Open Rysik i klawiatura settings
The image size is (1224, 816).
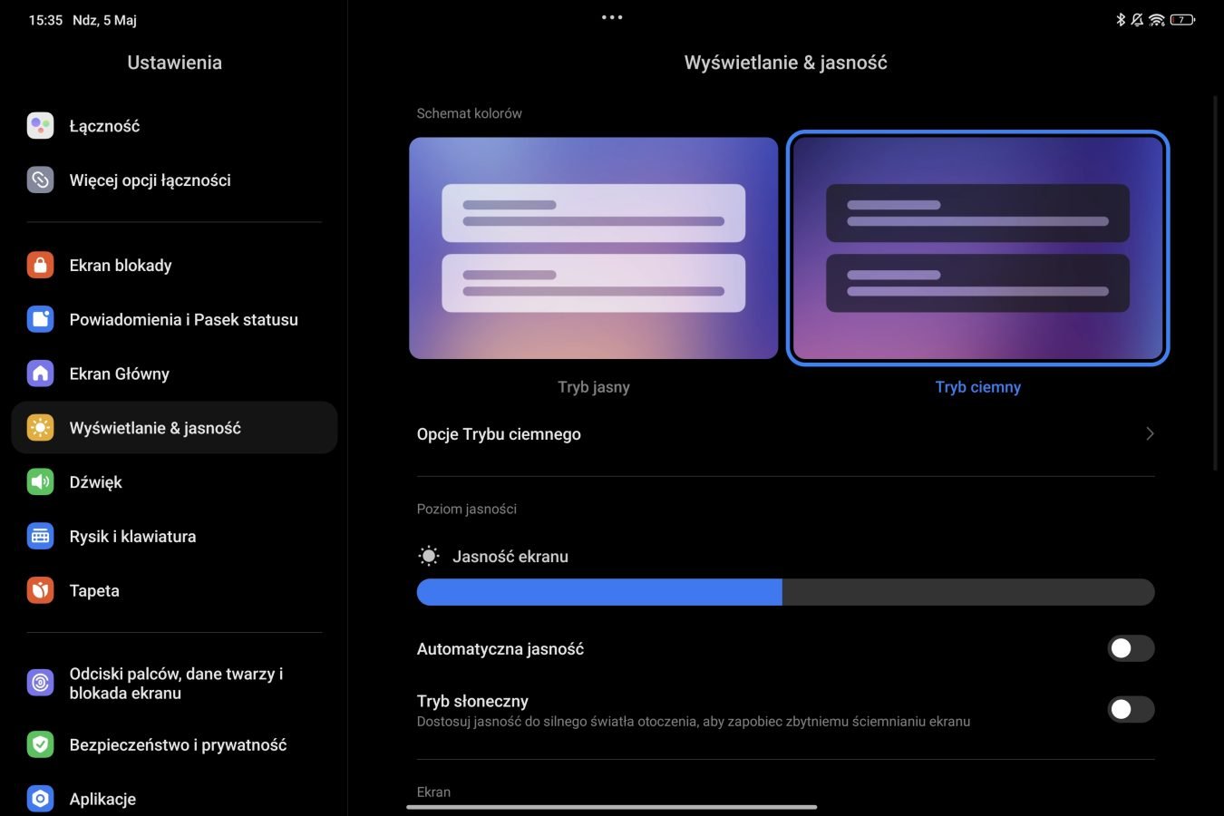pos(174,537)
